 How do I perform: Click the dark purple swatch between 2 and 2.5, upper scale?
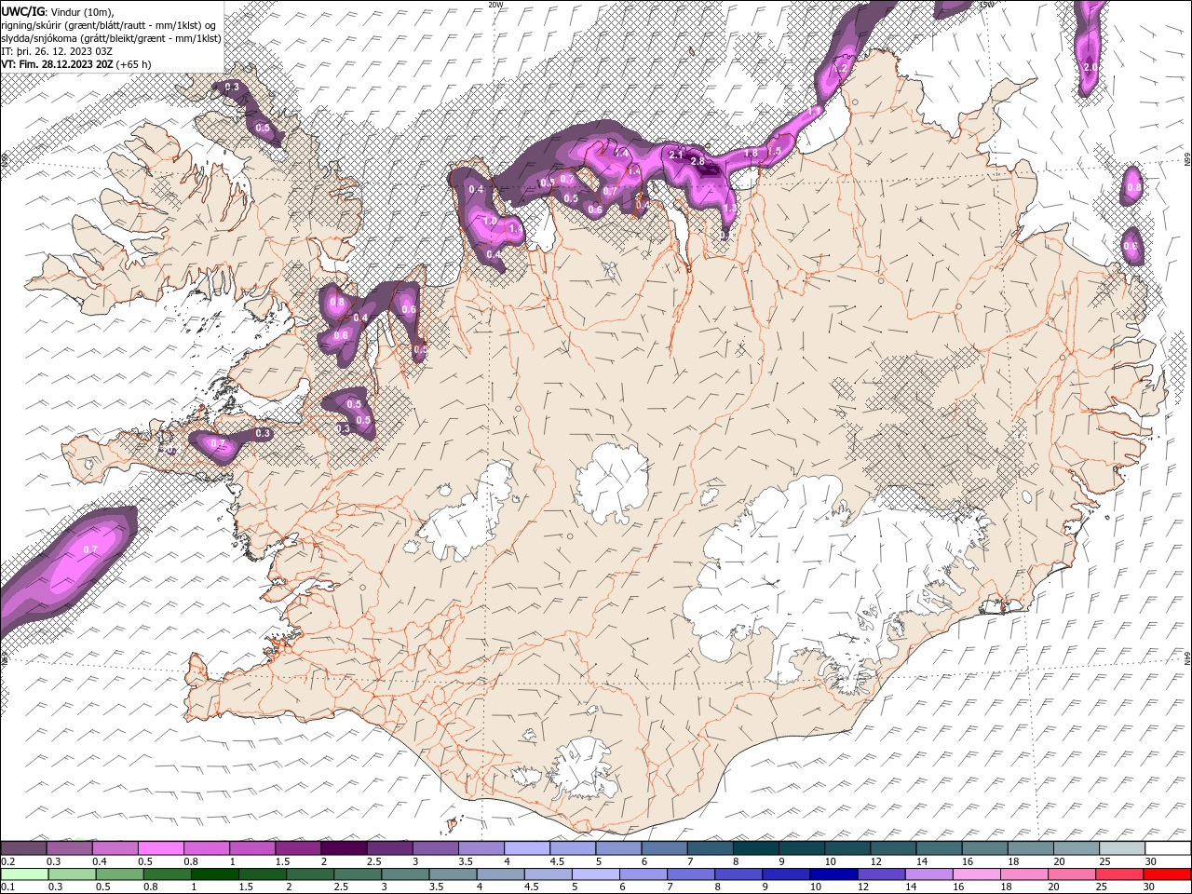pyautogui.click(x=343, y=848)
